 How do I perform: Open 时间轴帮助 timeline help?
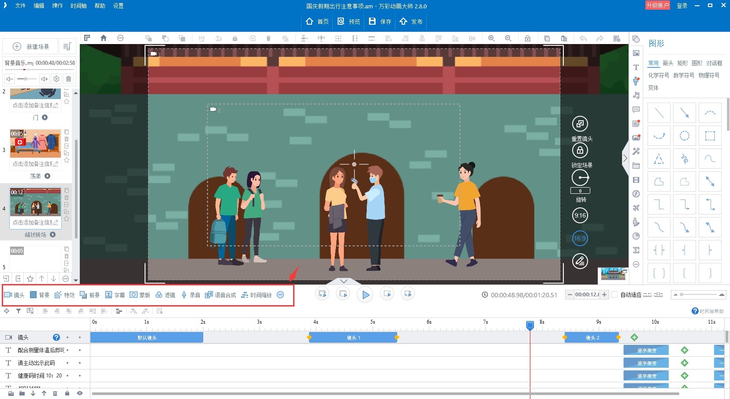(x=708, y=311)
